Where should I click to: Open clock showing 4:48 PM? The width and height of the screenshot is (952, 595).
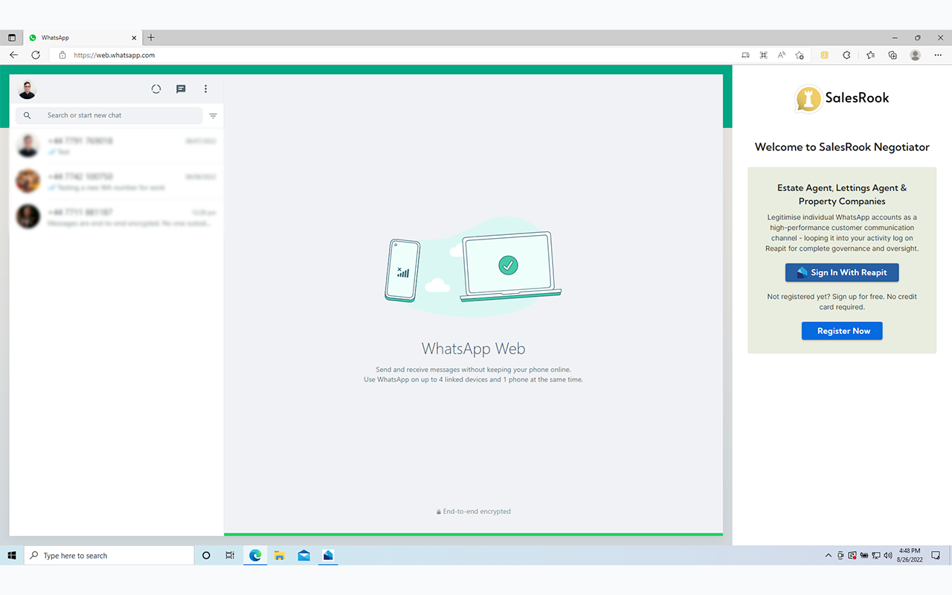click(x=910, y=556)
